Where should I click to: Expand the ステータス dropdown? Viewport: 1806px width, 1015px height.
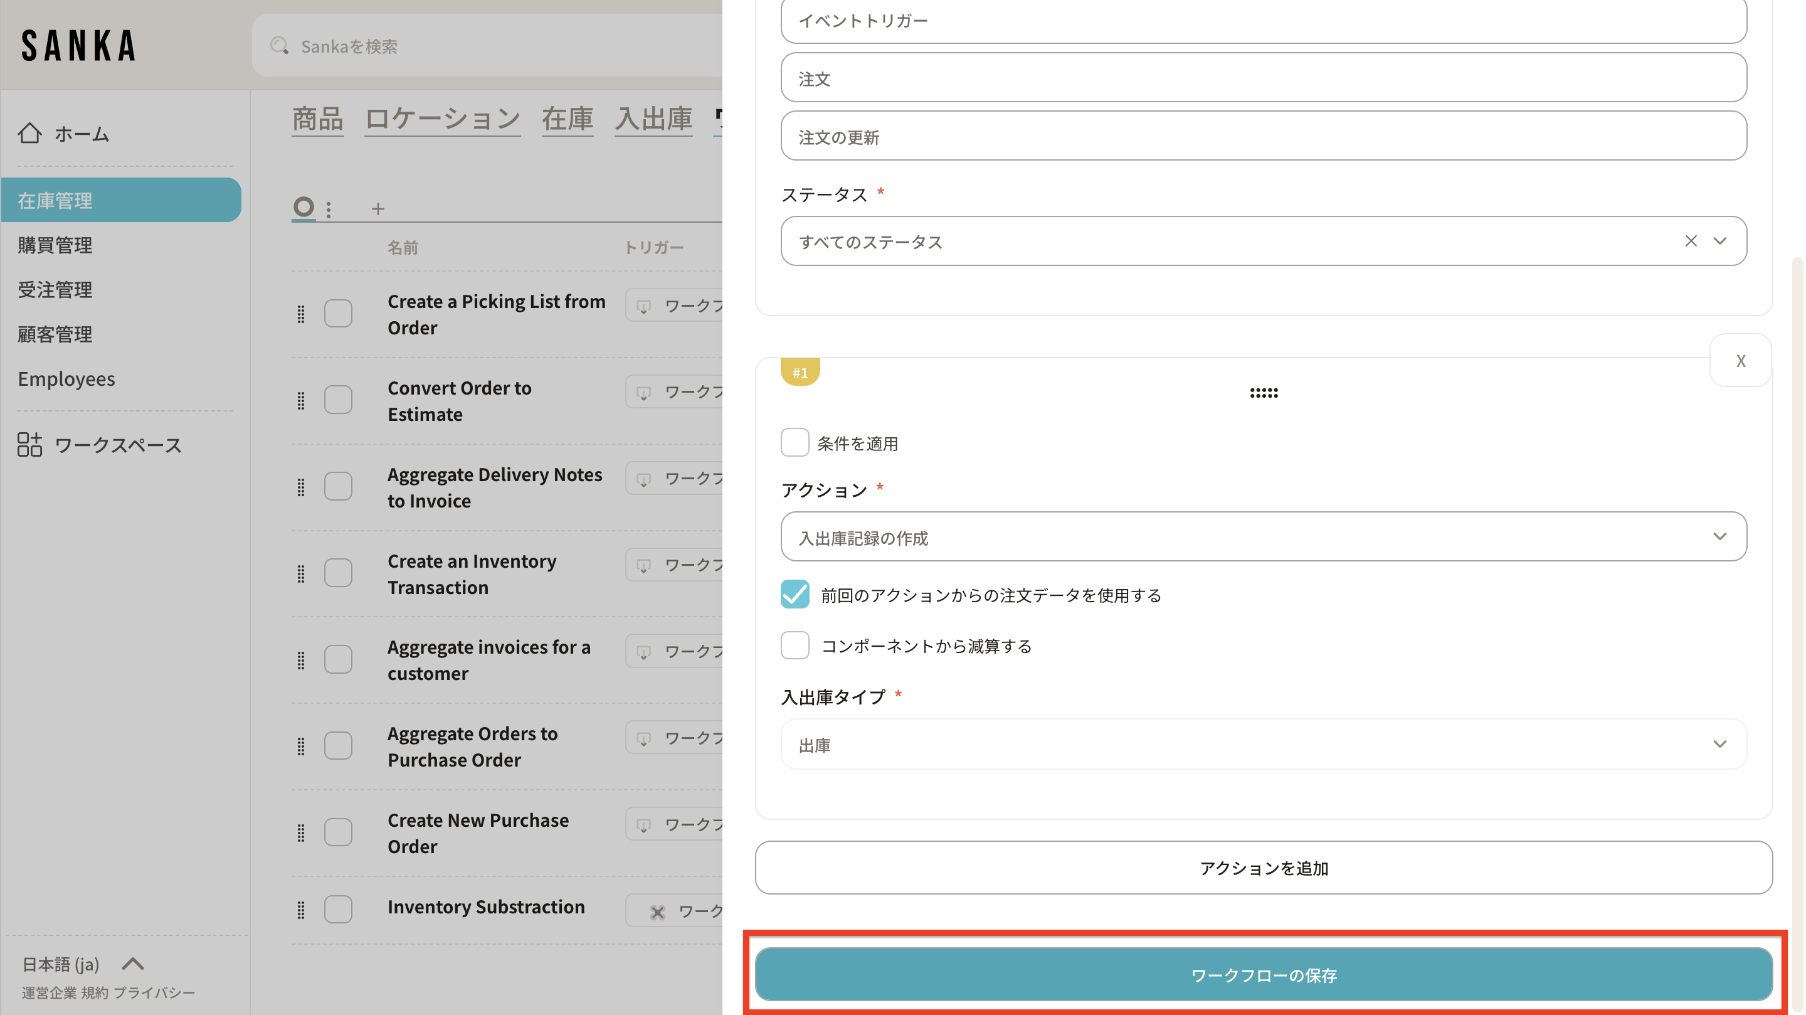coord(1719,242)
